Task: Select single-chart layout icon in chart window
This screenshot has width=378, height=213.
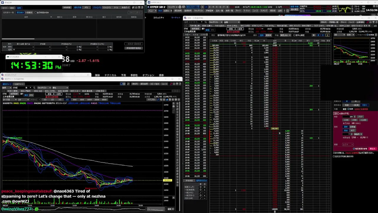Action: [x=121, y=84]
